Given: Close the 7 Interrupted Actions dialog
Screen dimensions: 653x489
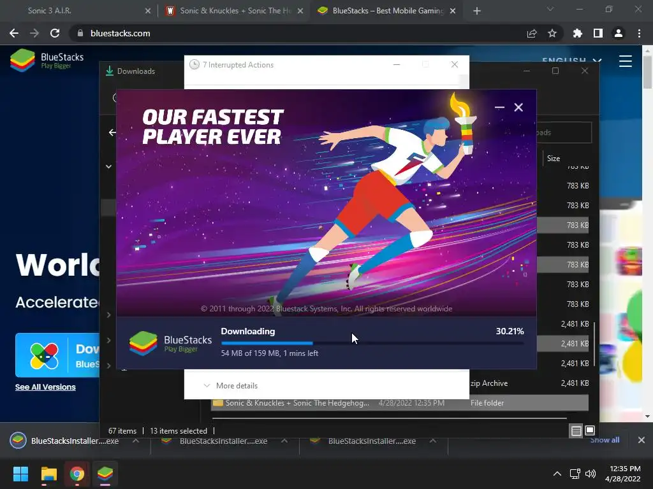Looking at the screenshot, I should pos(454,64).
